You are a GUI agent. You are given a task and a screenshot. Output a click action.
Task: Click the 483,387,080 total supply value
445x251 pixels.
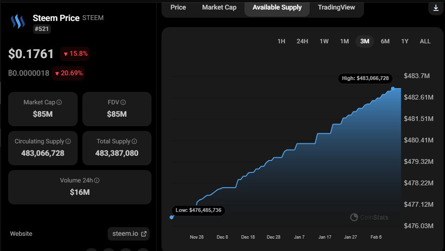(117, 153)
